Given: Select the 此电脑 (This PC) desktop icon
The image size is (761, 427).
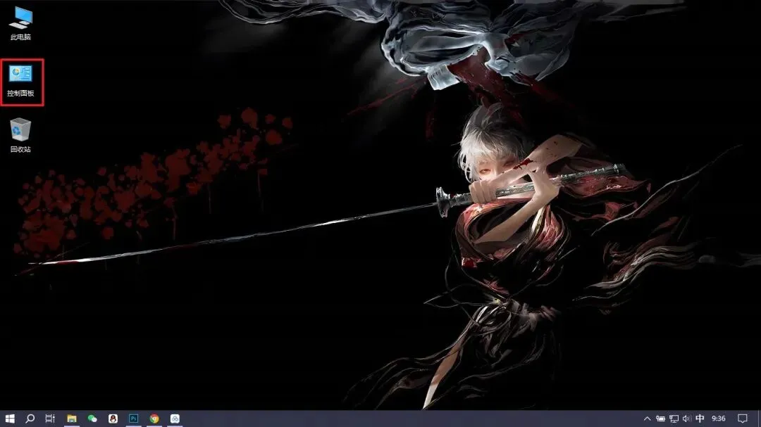Looking at the screenshot, I should coord(21,23).
